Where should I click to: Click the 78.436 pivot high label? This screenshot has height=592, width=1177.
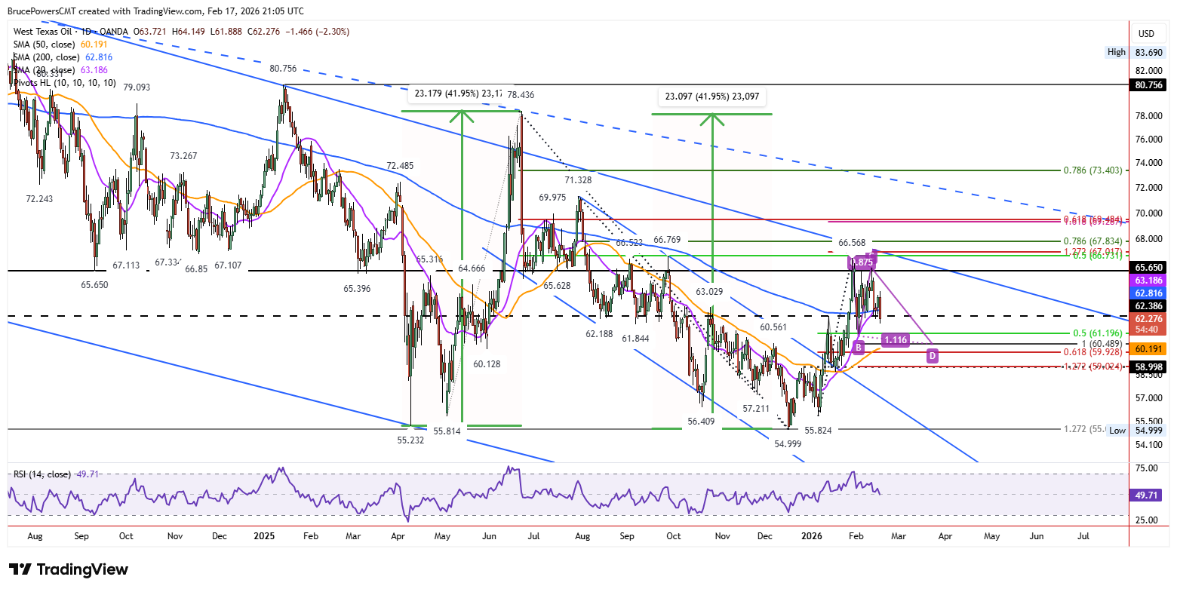click(521, 94)
